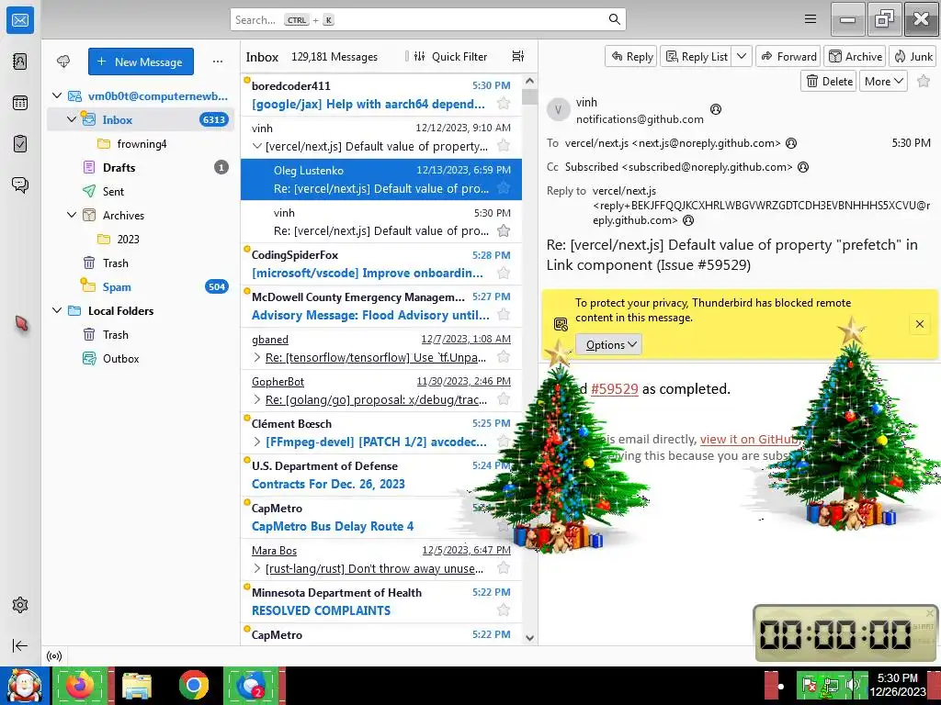Star vinh's 5:30 PM reply
This screenshot has height=705, width=941.
tap(504, 230)
